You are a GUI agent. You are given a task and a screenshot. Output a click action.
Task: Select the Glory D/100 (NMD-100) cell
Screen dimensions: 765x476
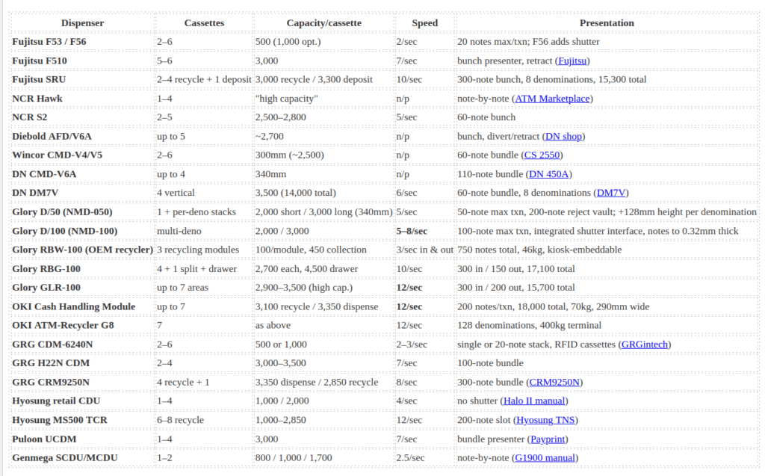click(82, 231)
